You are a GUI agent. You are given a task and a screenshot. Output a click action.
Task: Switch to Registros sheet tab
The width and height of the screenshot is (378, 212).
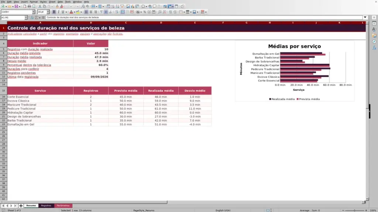tap(46, 205)
